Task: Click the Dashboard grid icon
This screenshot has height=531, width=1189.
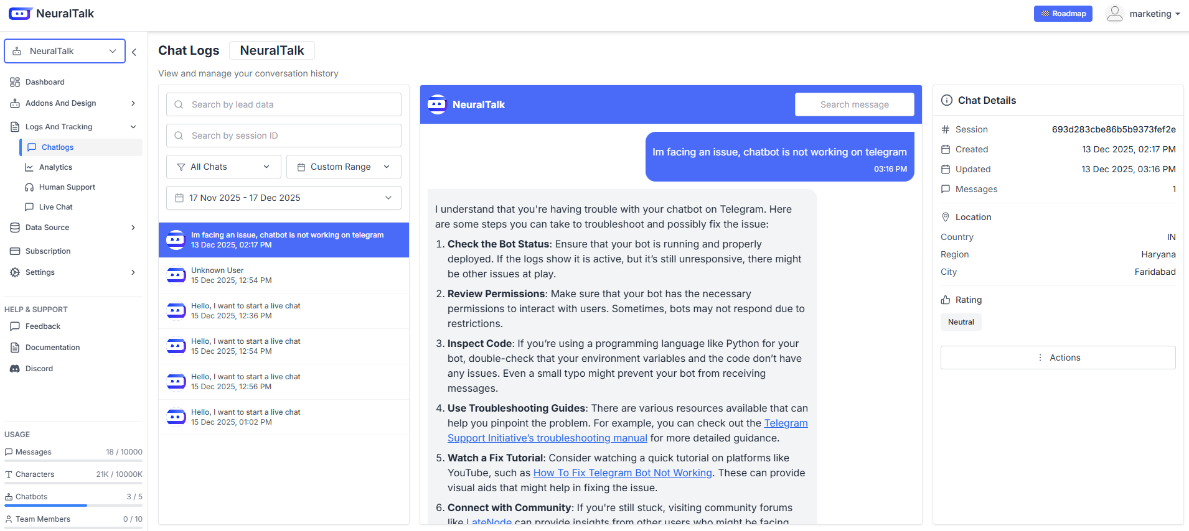Action: 15,82
